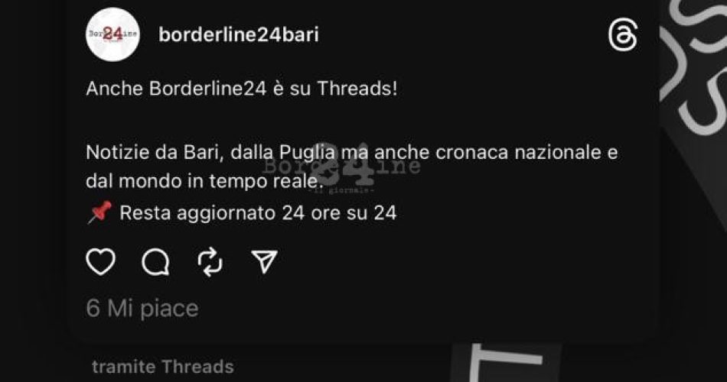Select the "Anche Borderline24 è su Threads!" line
The height and width of the screenshot is (382, 727).
(242, 89)
